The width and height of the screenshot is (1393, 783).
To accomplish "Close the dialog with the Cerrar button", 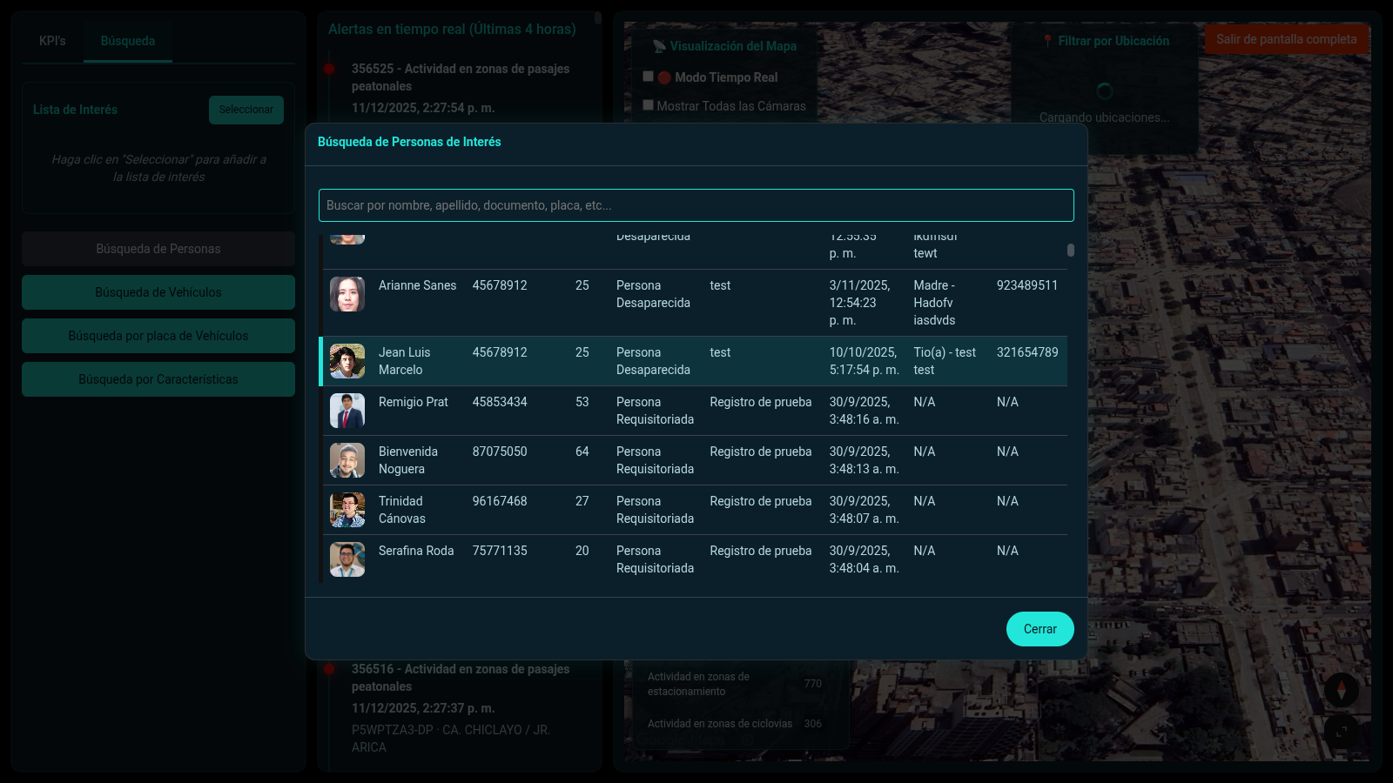I will (1040, 629).
